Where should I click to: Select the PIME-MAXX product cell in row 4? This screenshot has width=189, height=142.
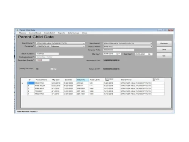click(x=43, y=86)
